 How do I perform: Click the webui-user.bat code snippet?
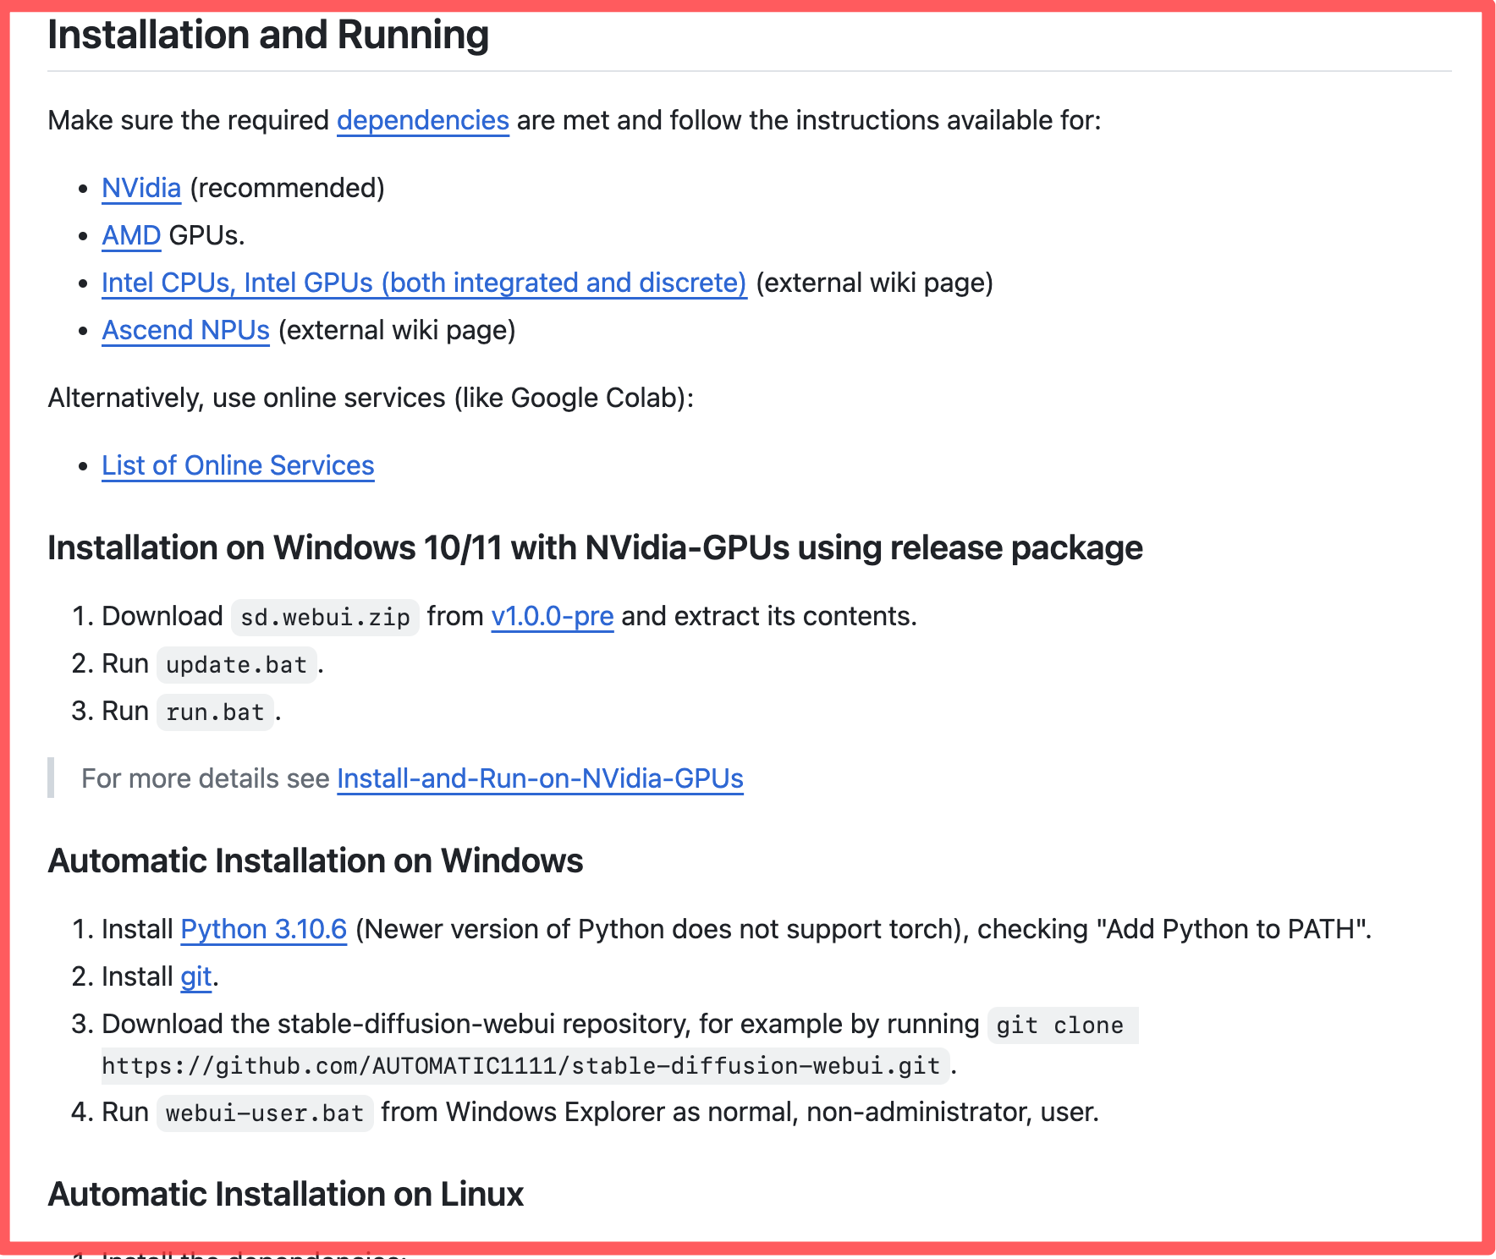click(264, 1113)
